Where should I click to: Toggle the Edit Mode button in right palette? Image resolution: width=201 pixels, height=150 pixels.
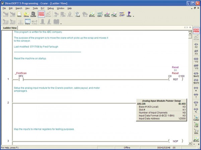(x=196, y=30)
